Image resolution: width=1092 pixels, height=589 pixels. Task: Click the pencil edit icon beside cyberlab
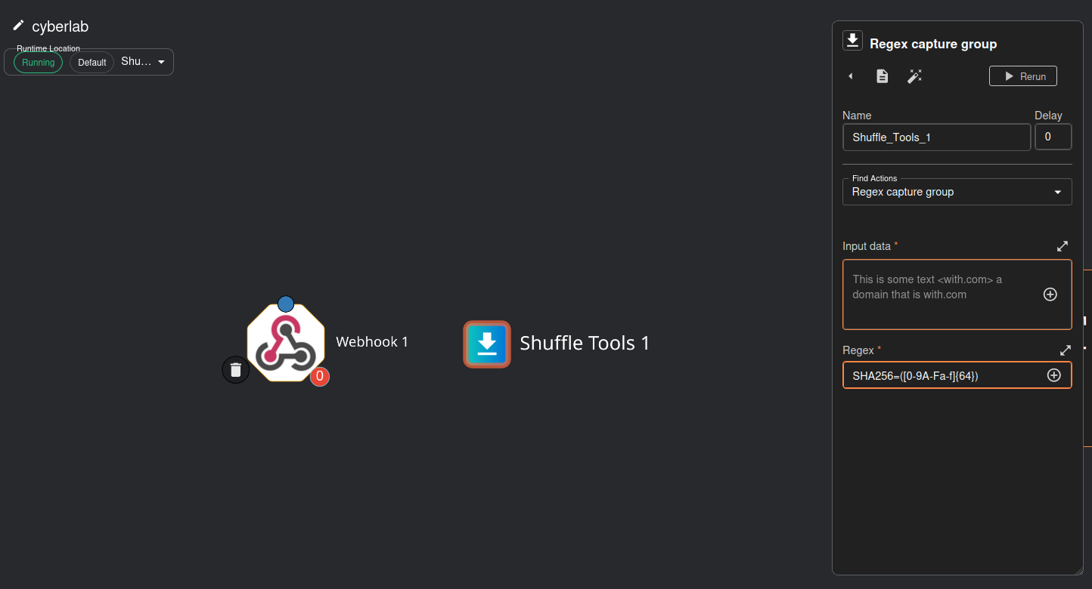(x=18, y=26)
